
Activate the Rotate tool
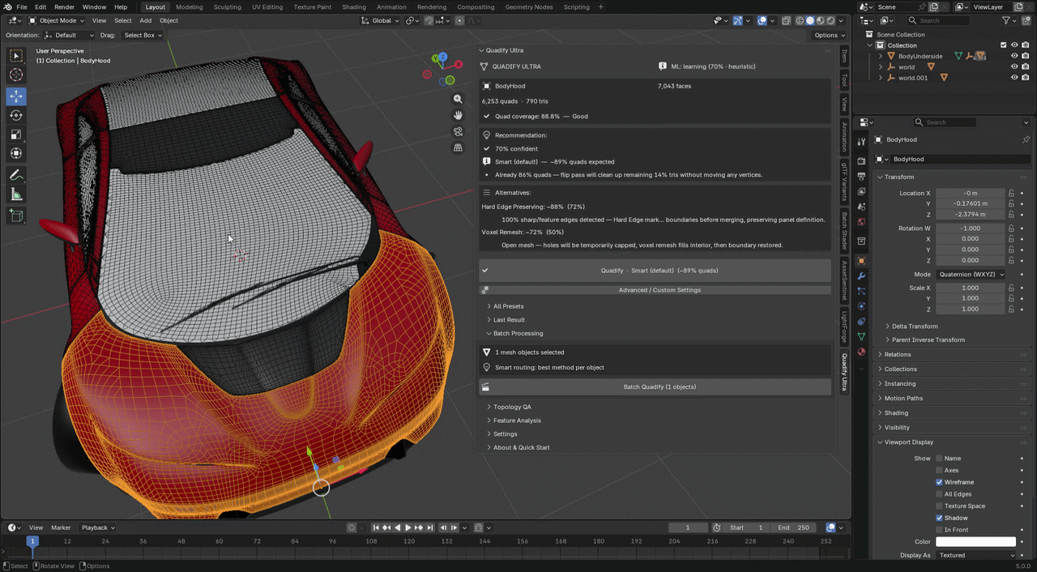[16, 115]
